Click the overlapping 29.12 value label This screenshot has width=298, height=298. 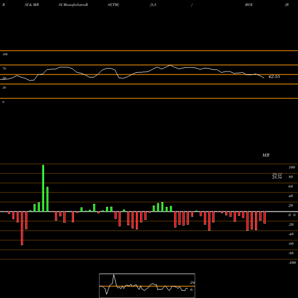(277, 175)
